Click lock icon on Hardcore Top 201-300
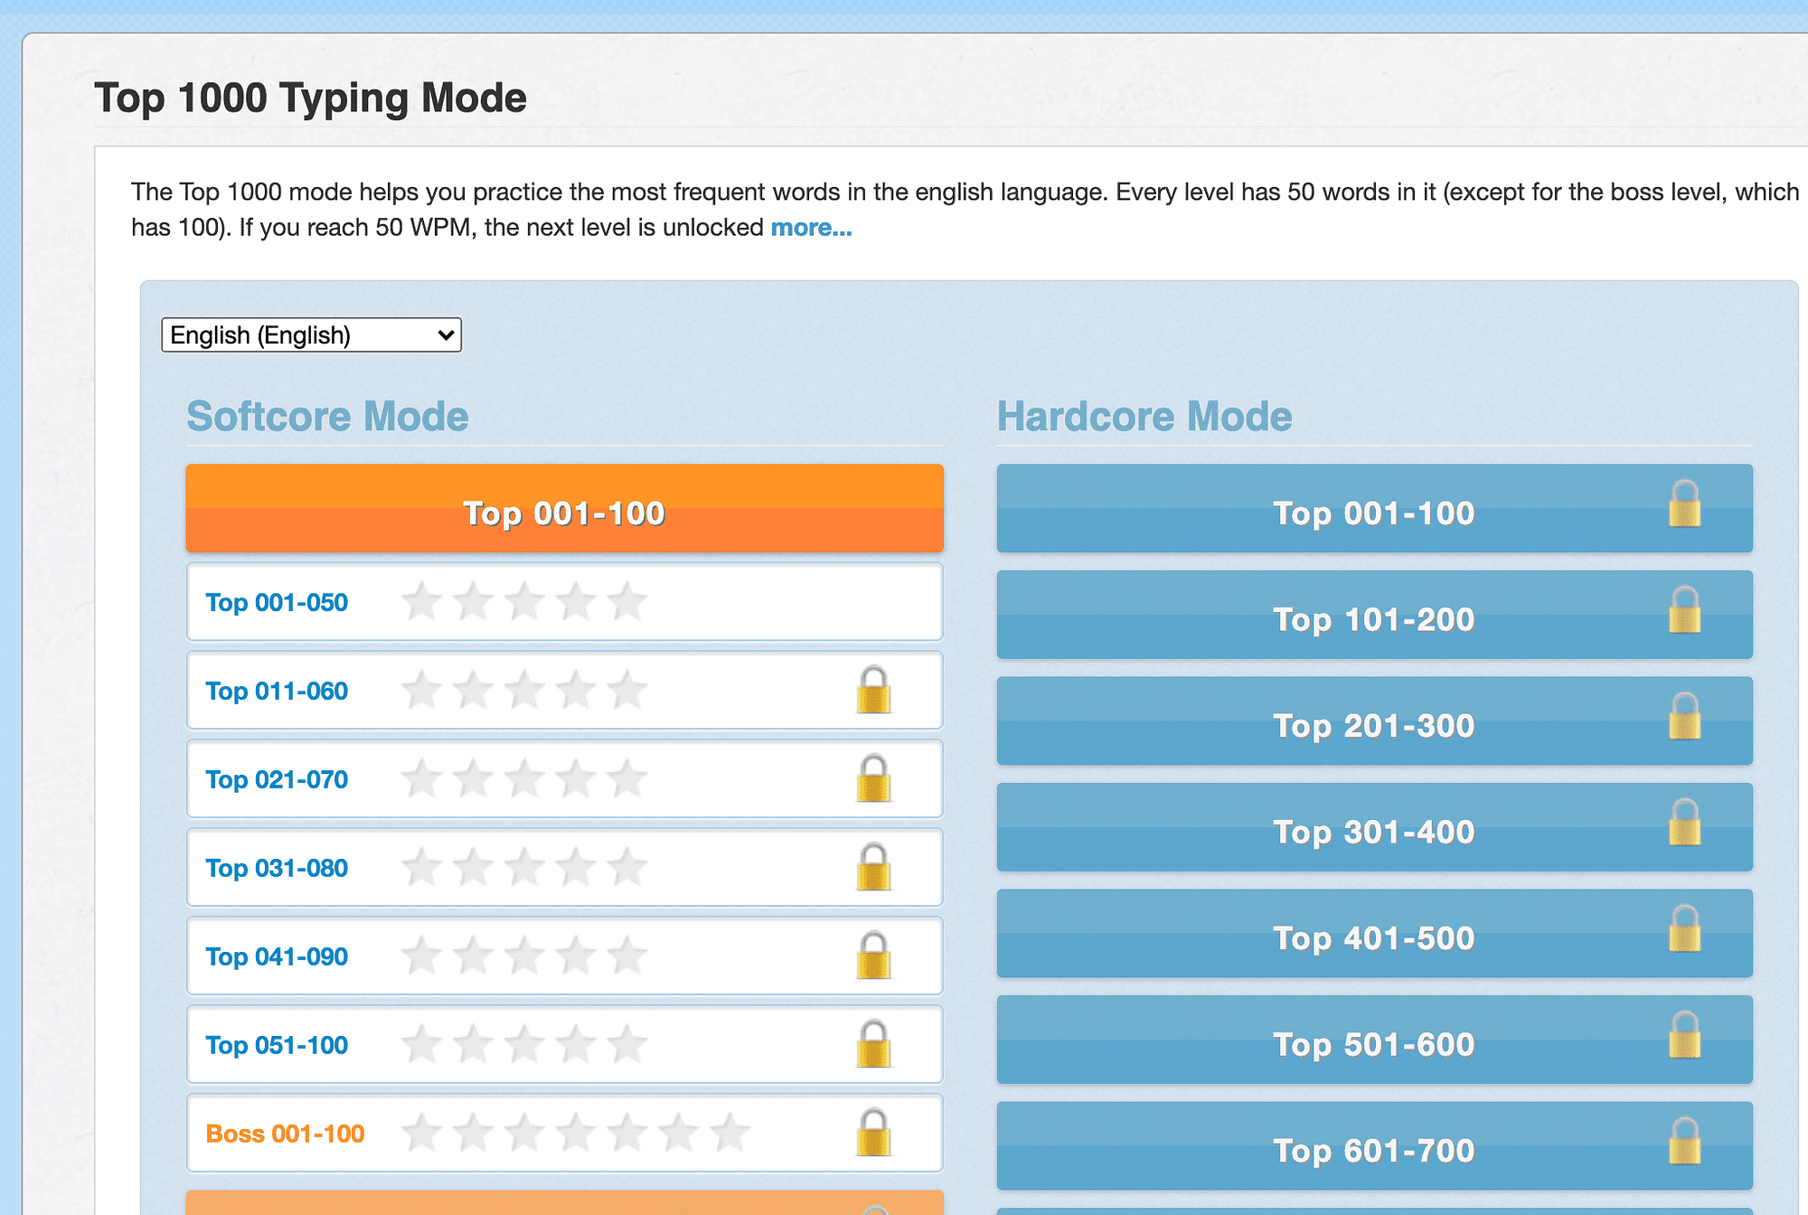This screenshot has width=1808, height=1215. click(1685, 717)
